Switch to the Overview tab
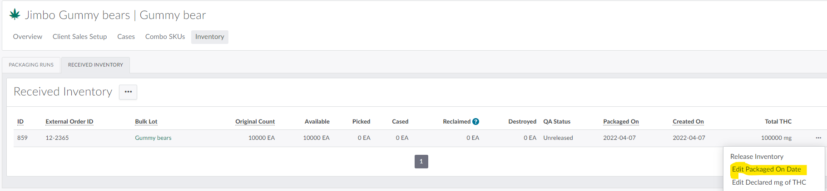 pos(27,37)
